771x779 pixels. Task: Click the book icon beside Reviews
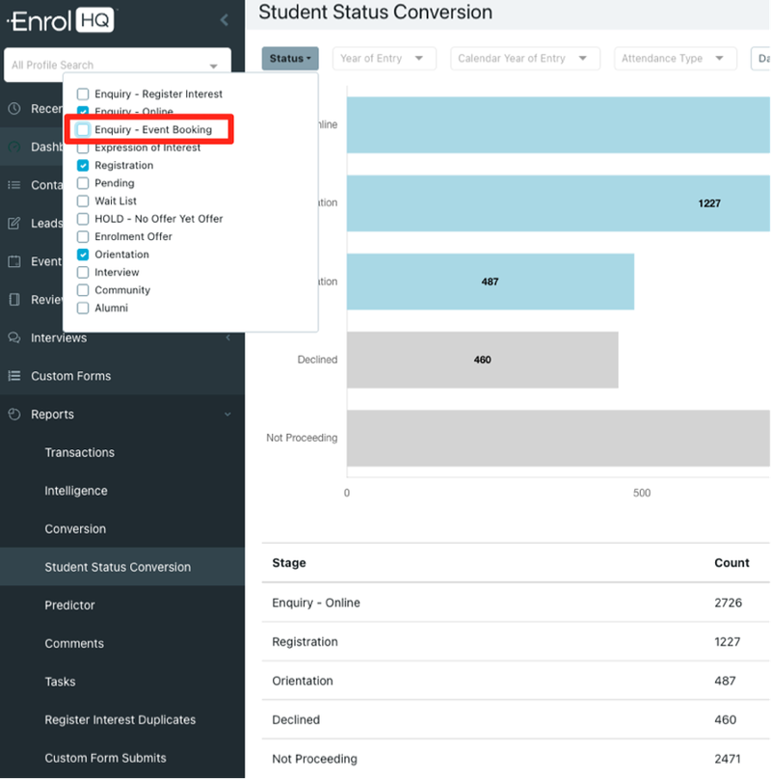coord(13,300)
